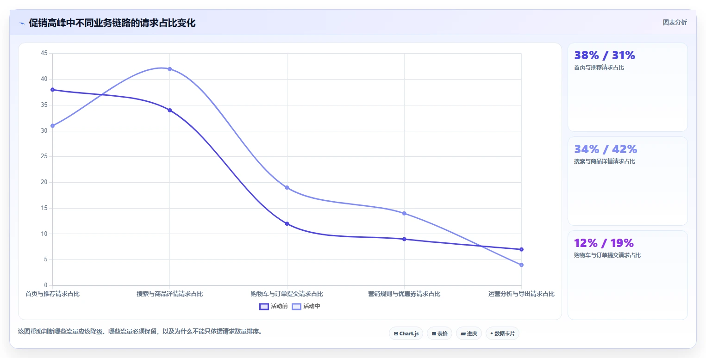706x358 pixels.
Task: Click the x-axis label 营销规则与优惠券请求占比
Action: [x=404, y=294]
